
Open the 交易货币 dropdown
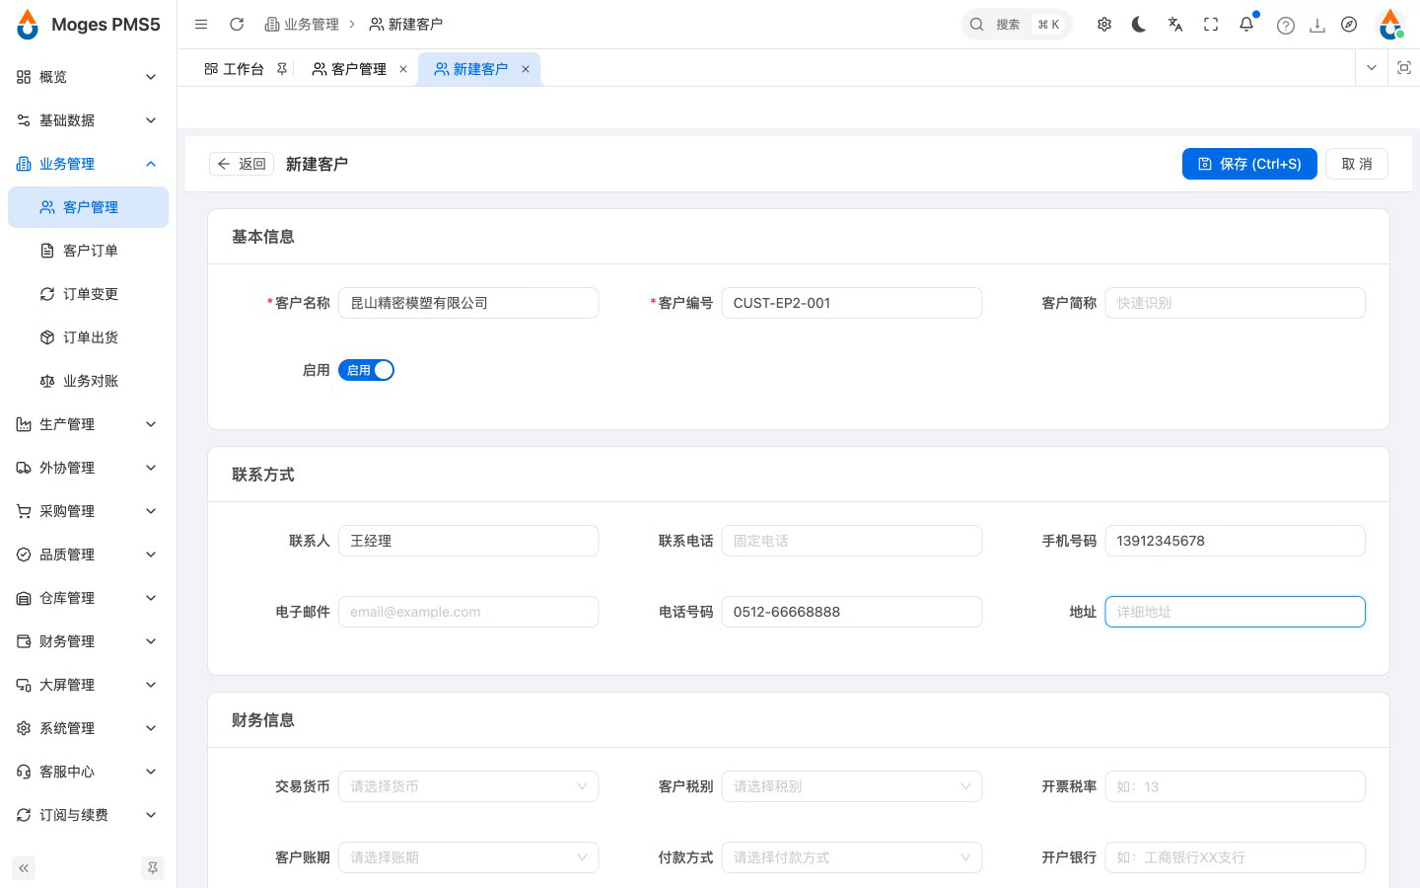coord(468,786)
